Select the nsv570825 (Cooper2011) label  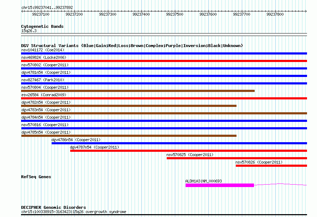click(190, 155)
